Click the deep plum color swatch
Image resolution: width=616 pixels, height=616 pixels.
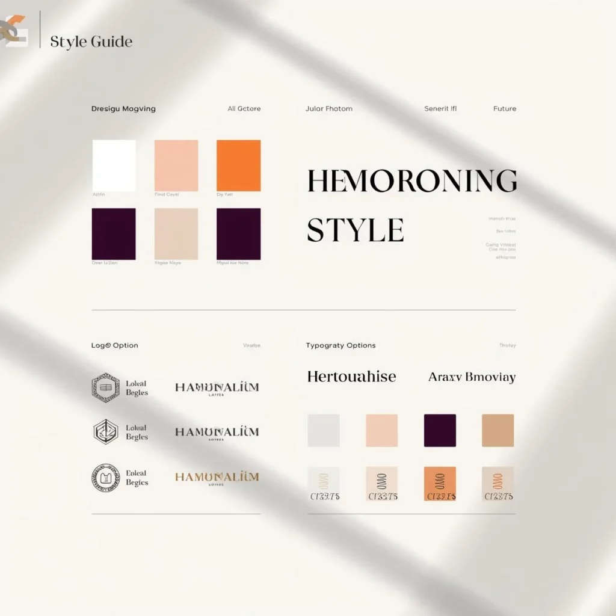(114, 235)
